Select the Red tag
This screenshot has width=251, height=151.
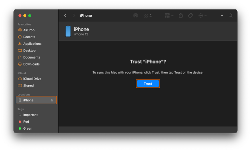[26, 122]
